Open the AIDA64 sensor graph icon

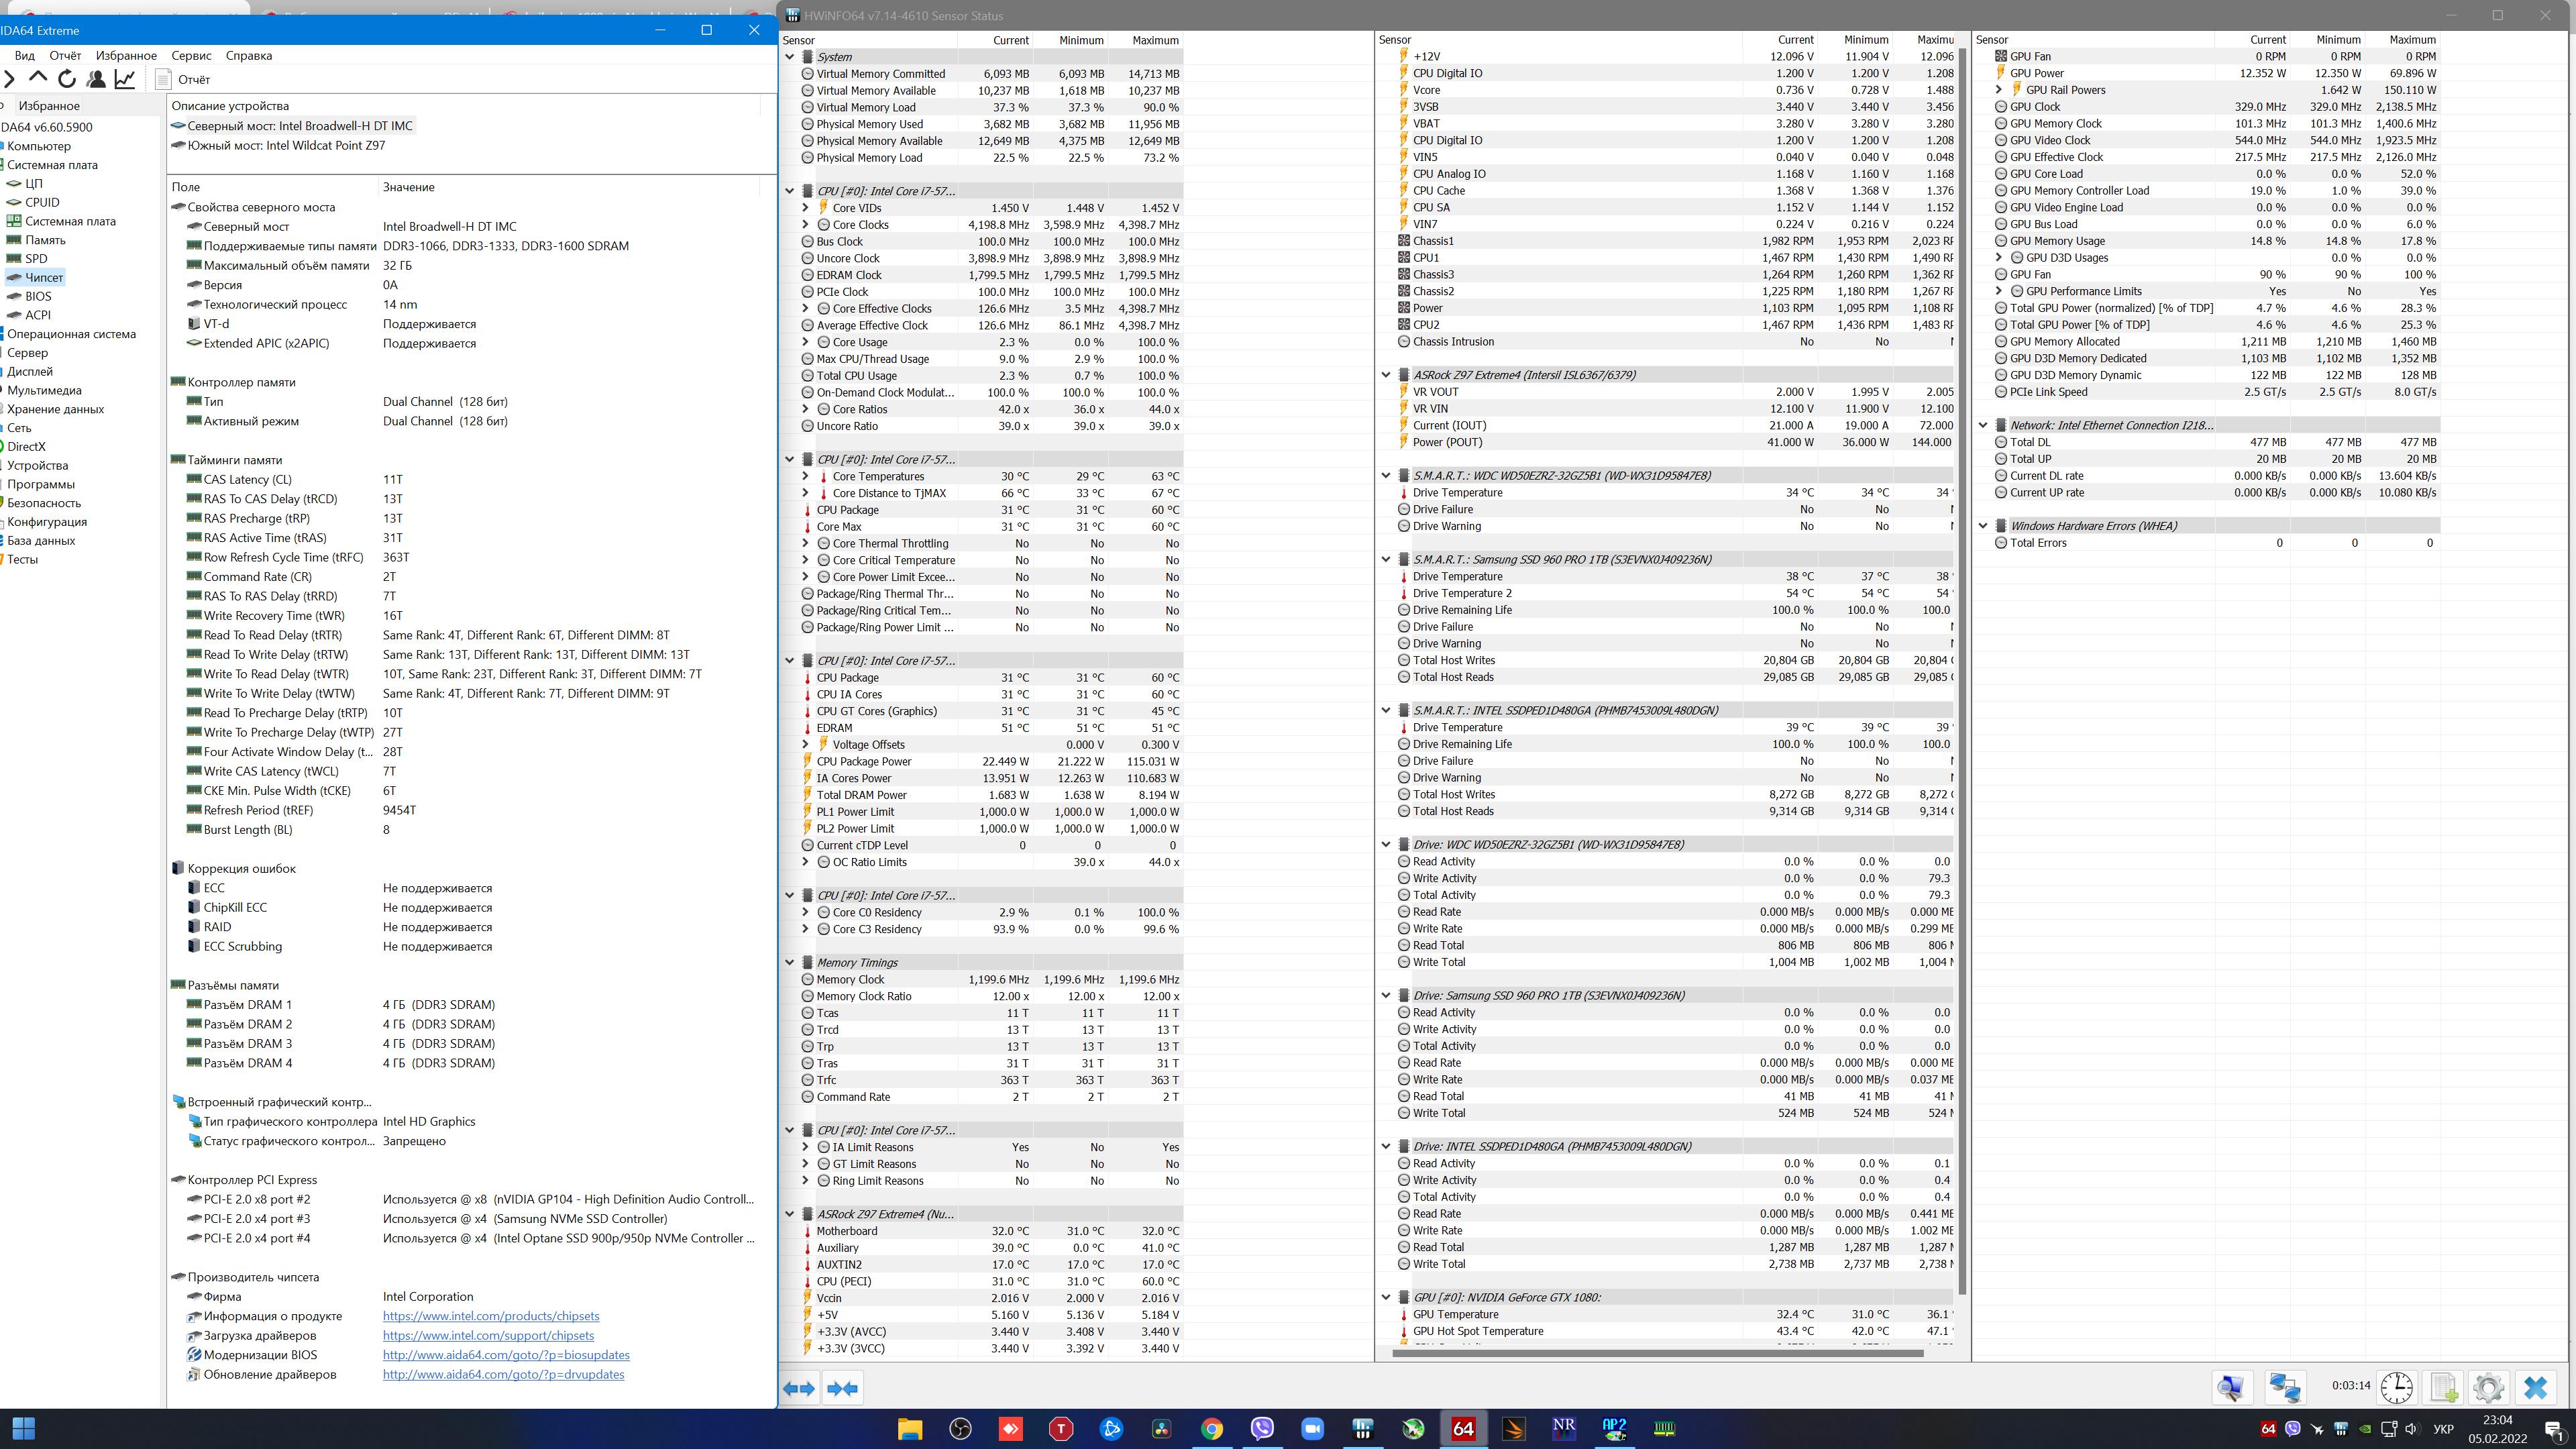125,79
